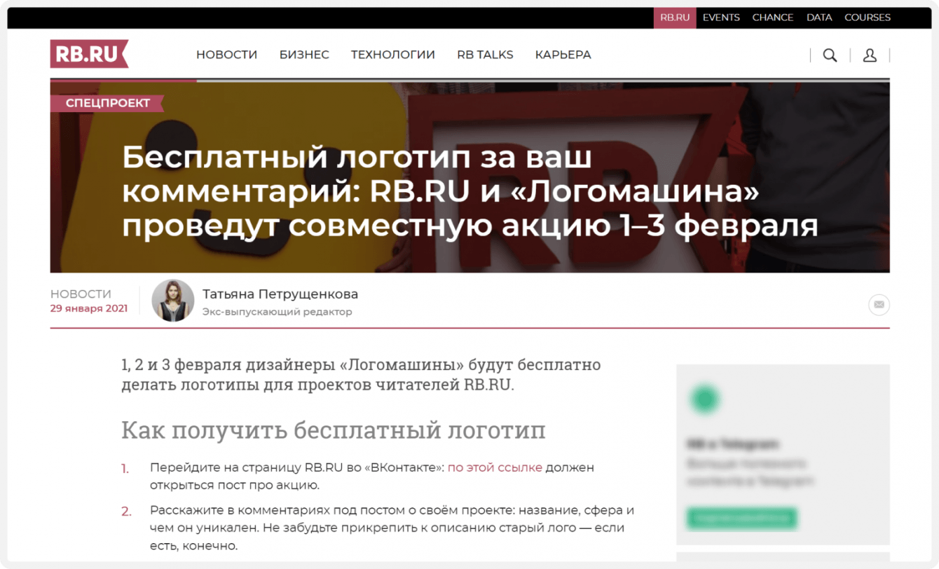
Task: Switch to the COURSES top bar tab
Action: 868,18
